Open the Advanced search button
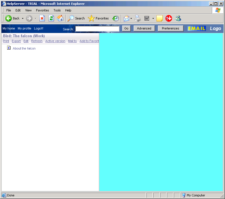The height and width of the screenshot is (199, 225). [144, 29]
